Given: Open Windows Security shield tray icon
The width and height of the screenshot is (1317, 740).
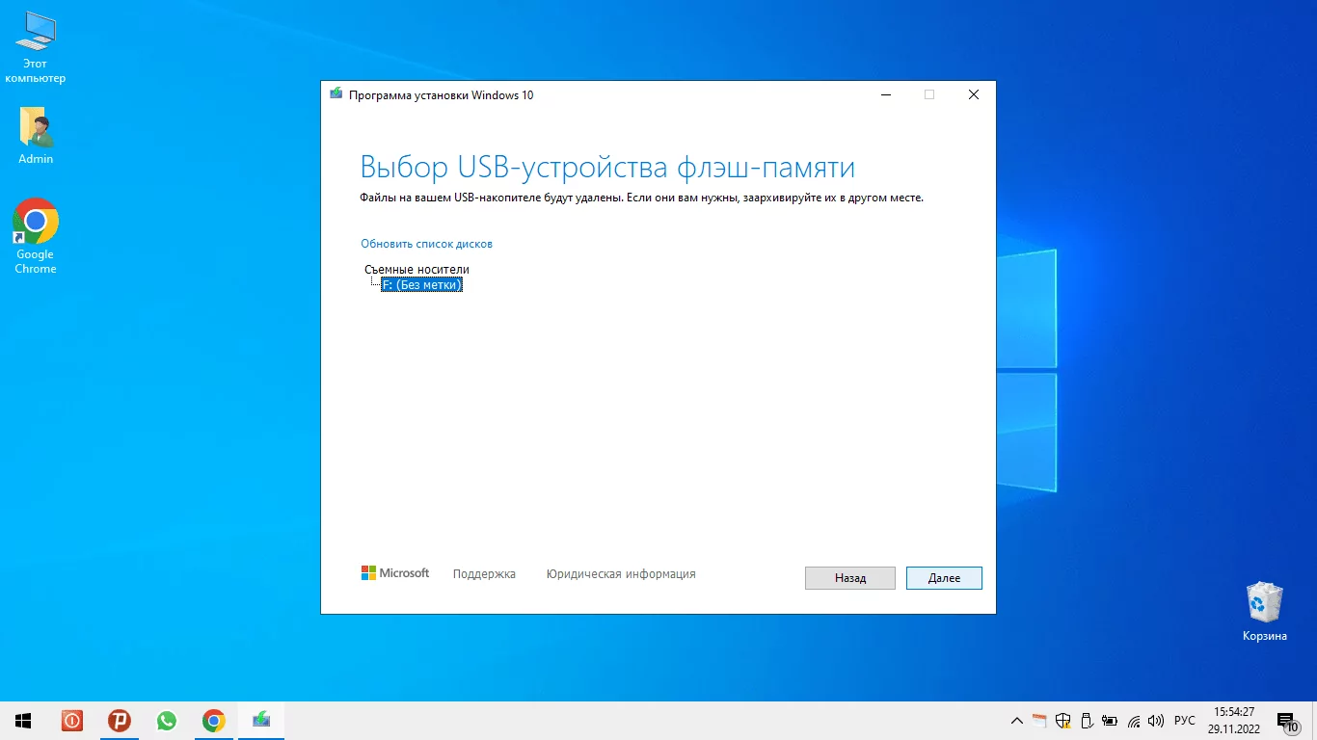Looking at the screenshot, I should pyautogui.click(x=1063, y=721).
